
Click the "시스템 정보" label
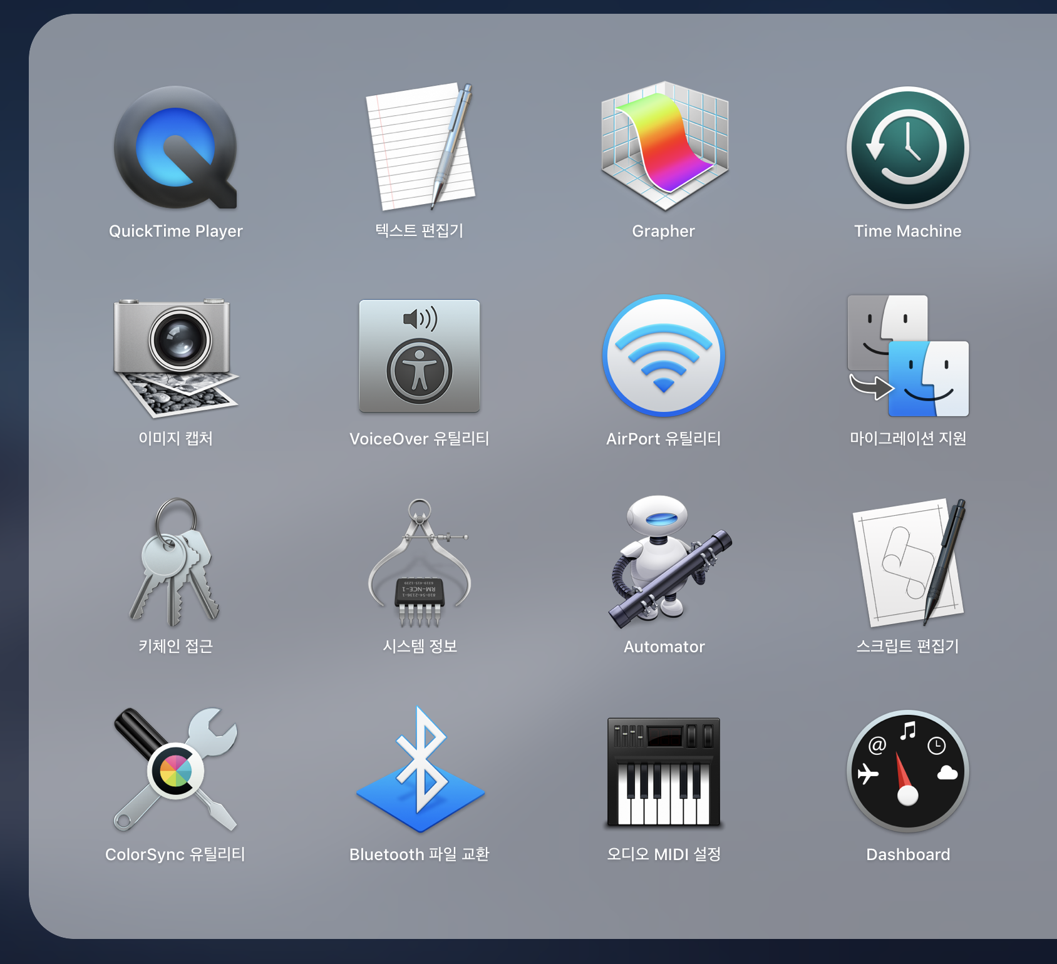coord(420,646)
